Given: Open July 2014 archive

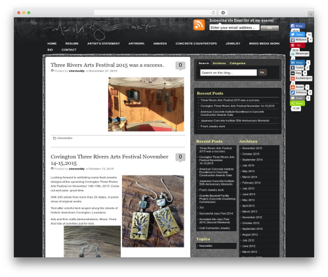Looking at the screenshot, I should coord(248,166).
